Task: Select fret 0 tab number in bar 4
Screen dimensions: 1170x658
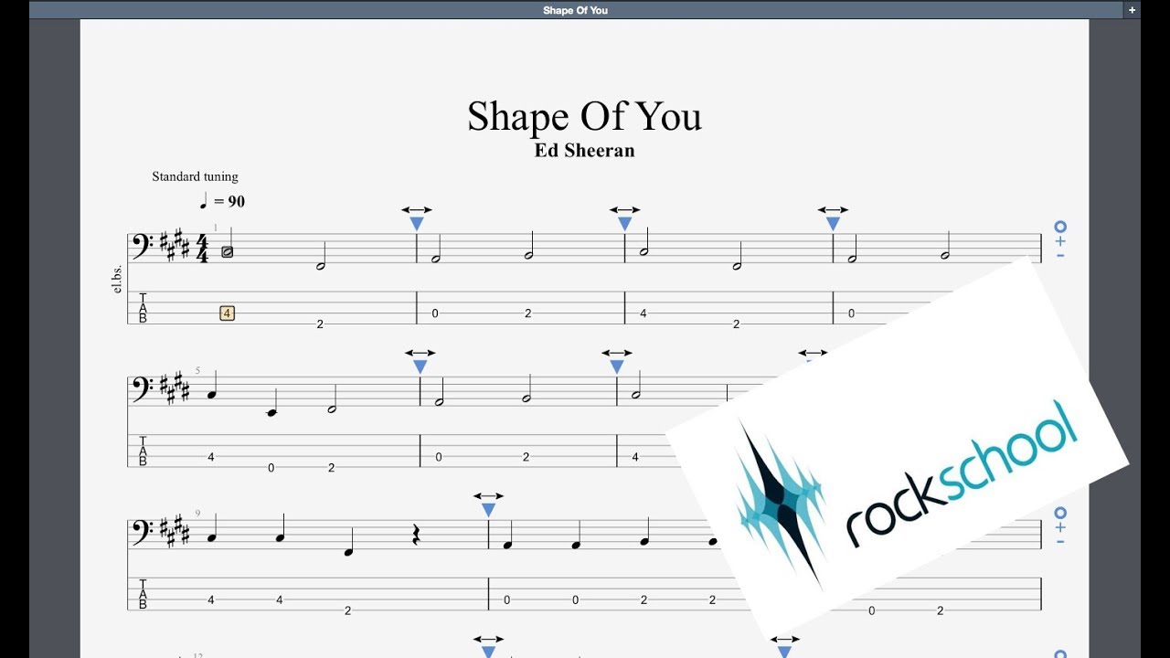Action: [x=851, y=313]
